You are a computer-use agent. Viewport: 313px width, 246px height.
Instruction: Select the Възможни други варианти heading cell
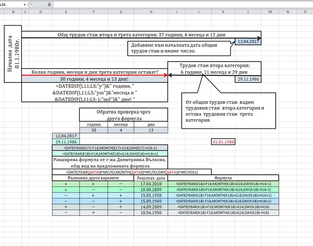pyautogui.click(x=92, y=178)
